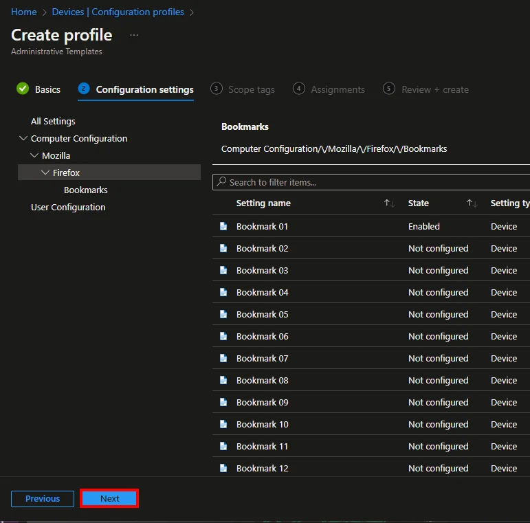Click Not configured state of Bookmark 12
Image resolution: width=530 pixels, height=523 pixels.
tap(439, 468)
